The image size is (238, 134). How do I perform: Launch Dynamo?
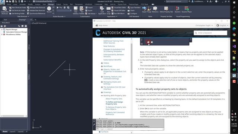click(177, 9)
